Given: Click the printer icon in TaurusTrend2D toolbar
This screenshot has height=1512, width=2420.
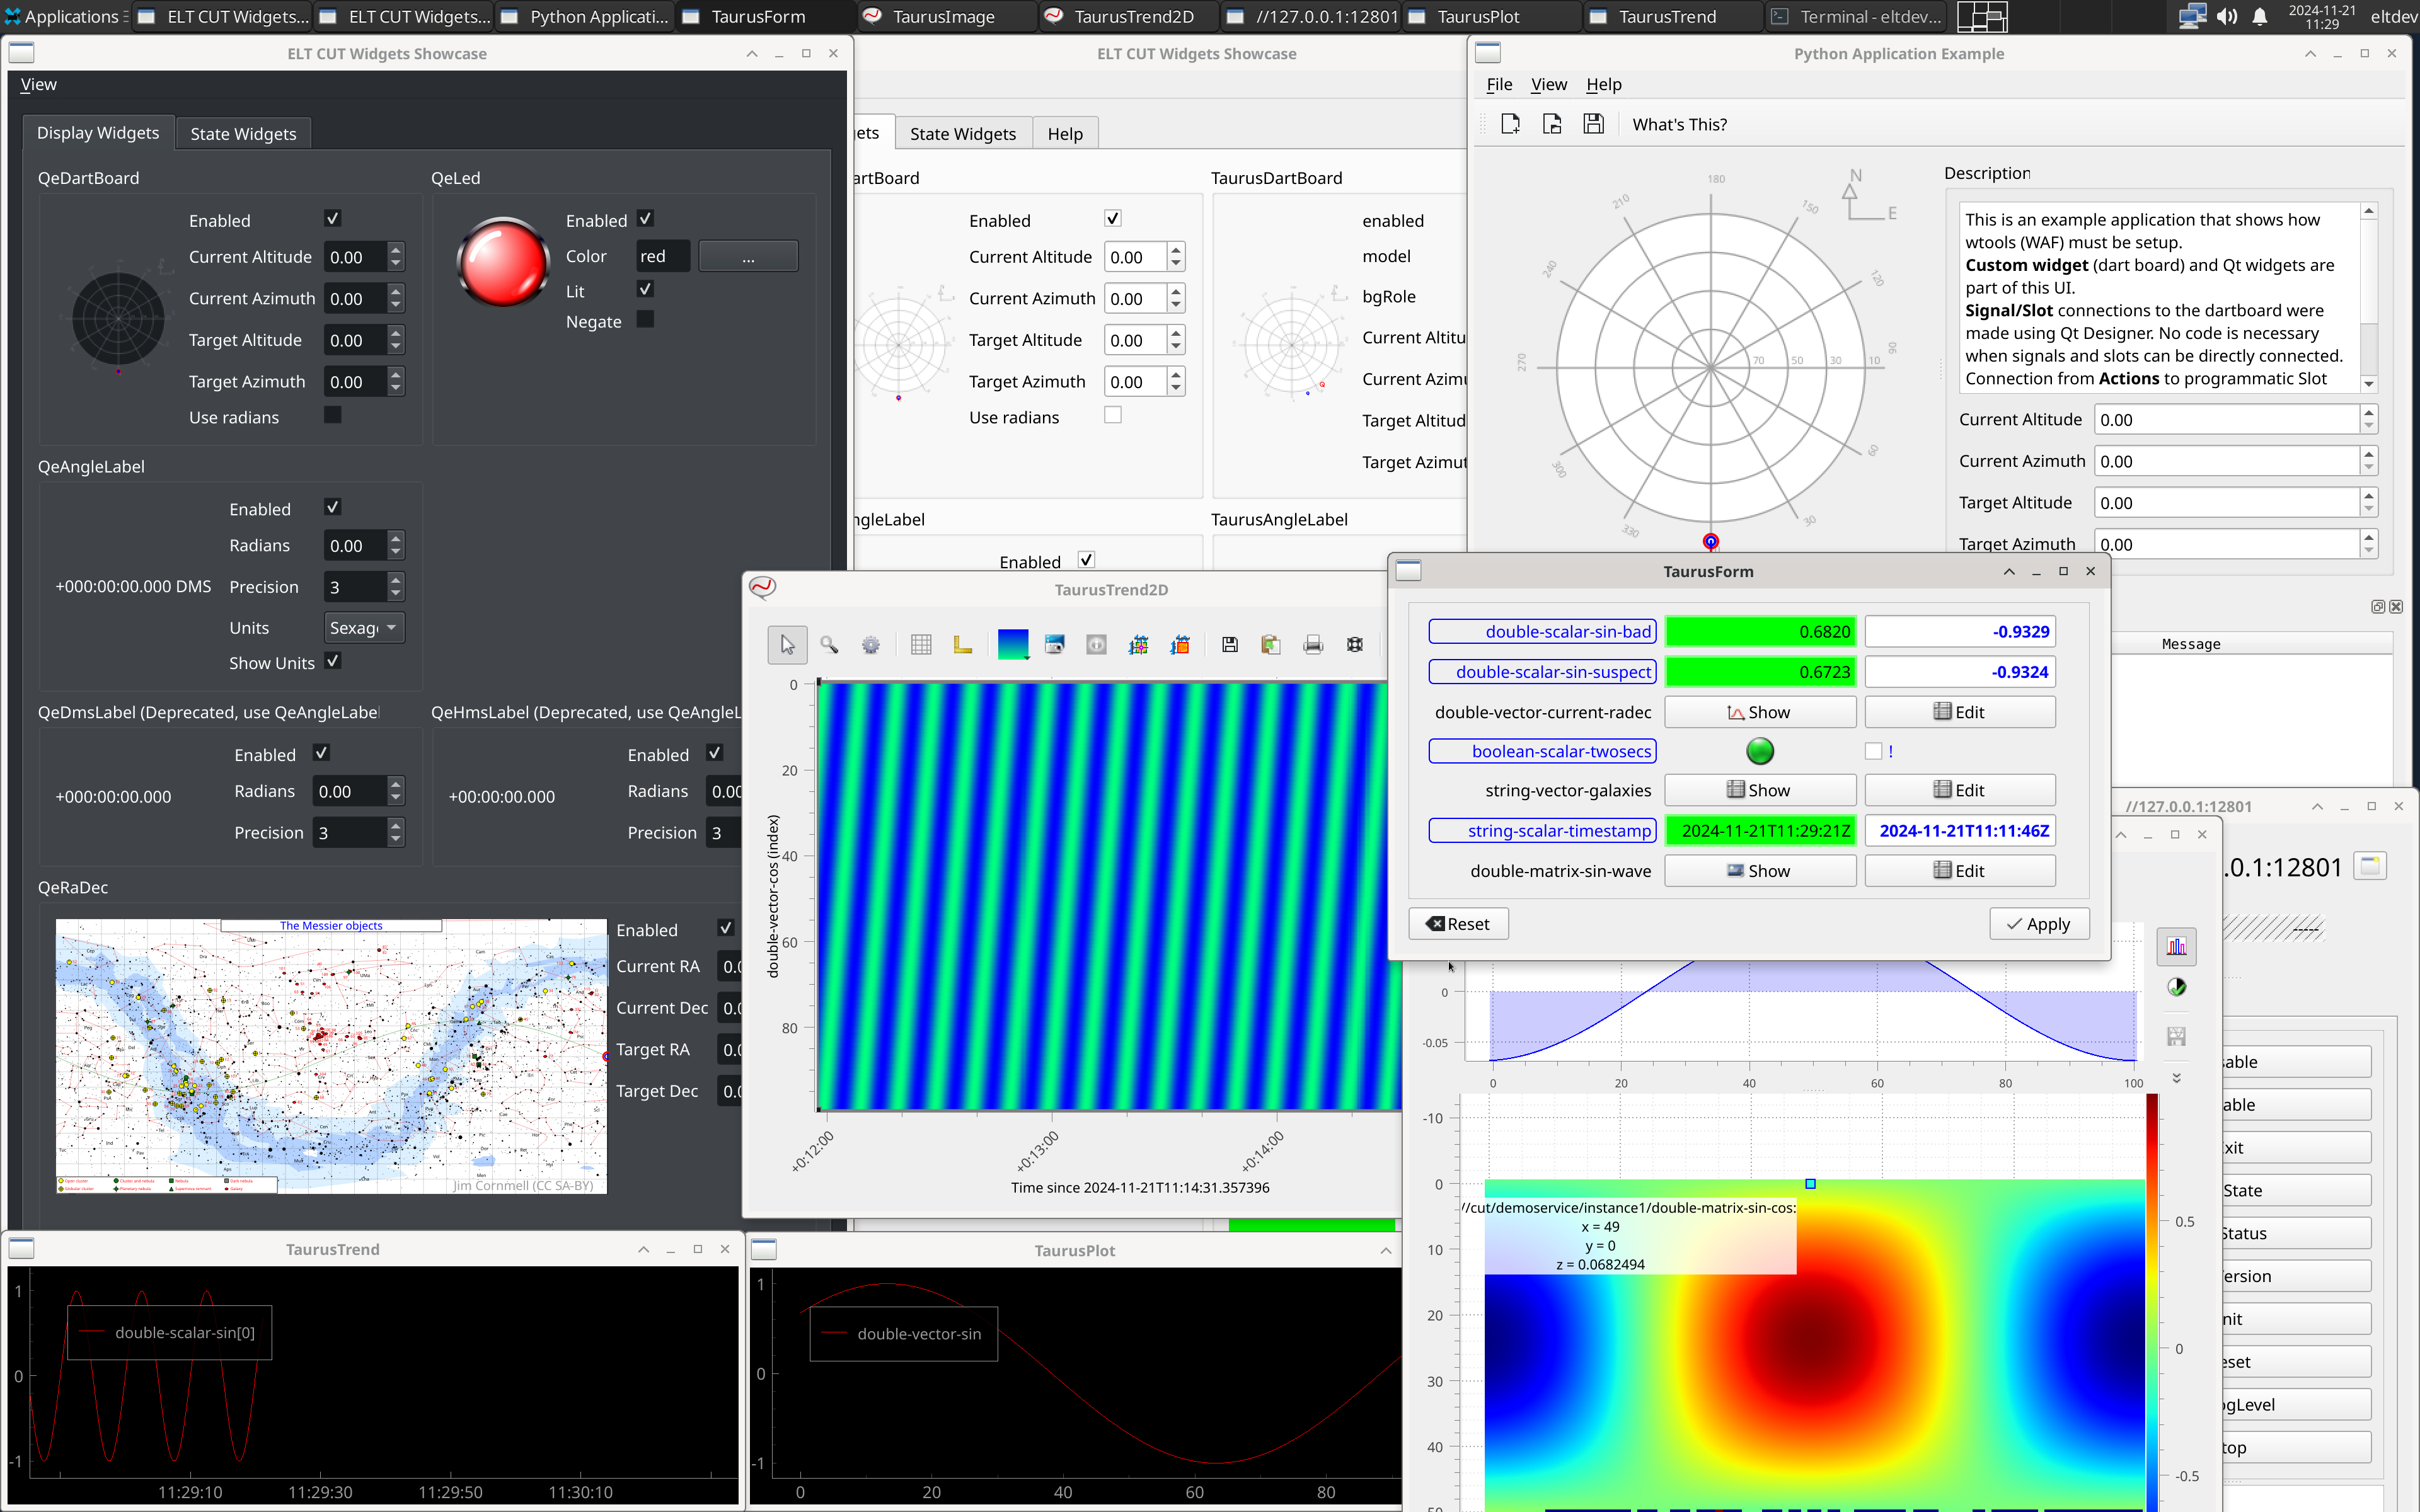Looking at the screenshot, I should tap(1313, 645).
